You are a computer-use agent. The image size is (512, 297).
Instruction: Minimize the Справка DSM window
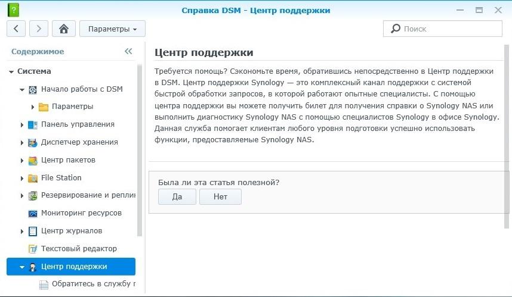coord(460,10)
